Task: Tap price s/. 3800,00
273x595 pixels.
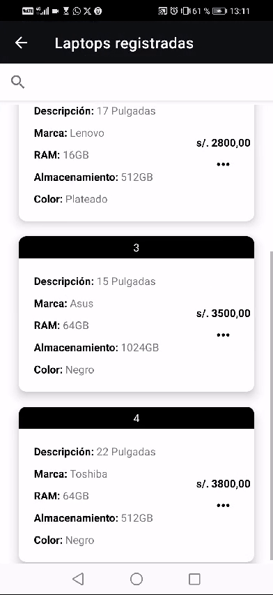Action: coord(224,484)
